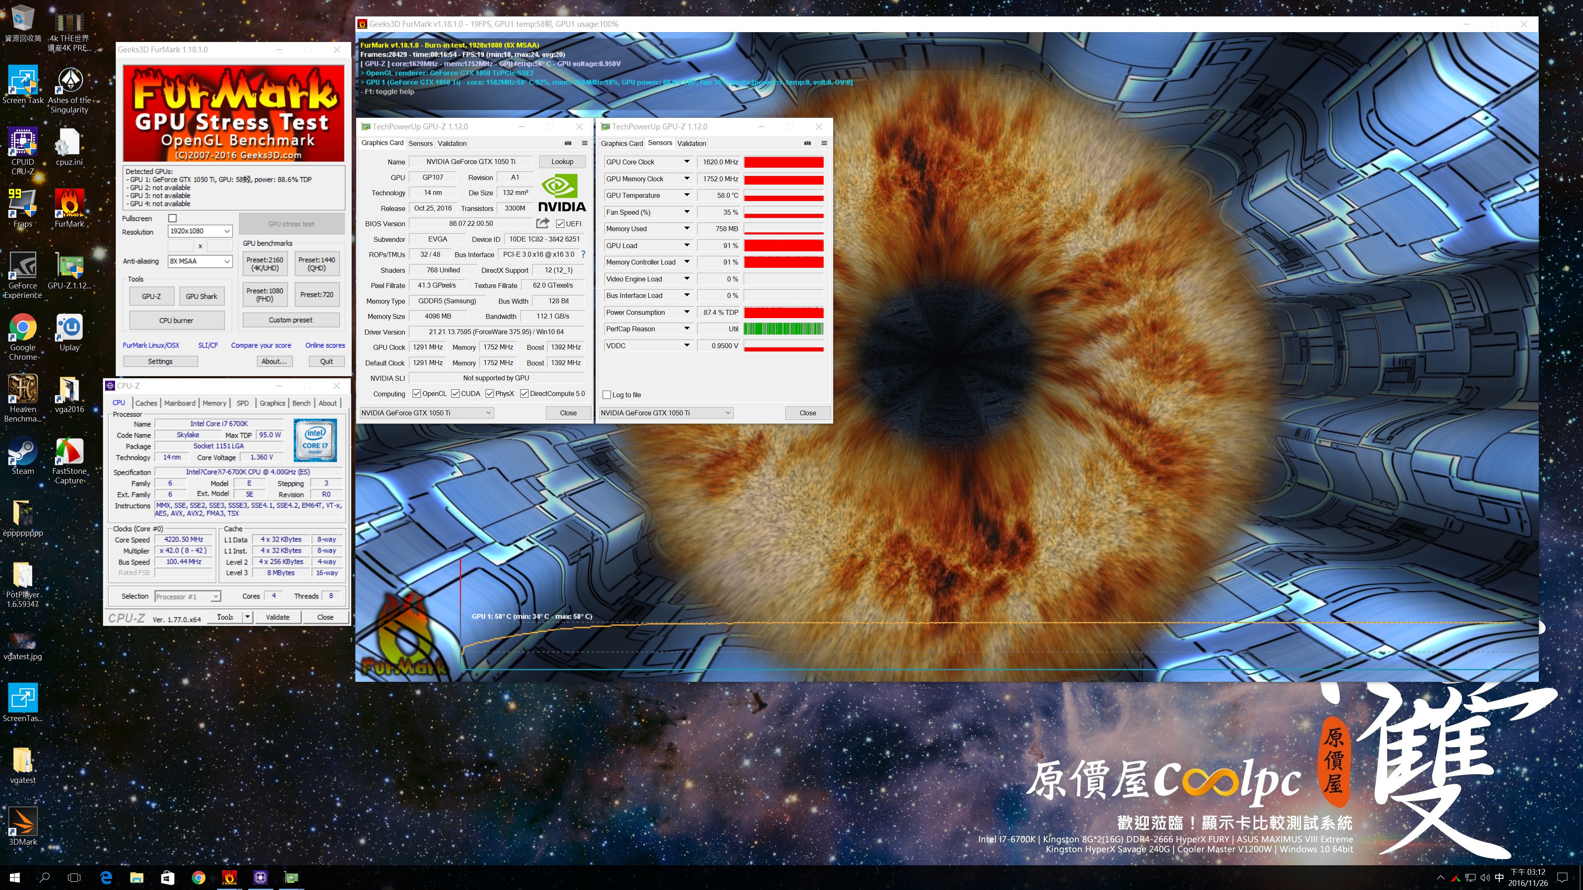The width and height of the screenshot is (1583, 890).
Task: Click the Windows Start button
Action: coord(15,878)
